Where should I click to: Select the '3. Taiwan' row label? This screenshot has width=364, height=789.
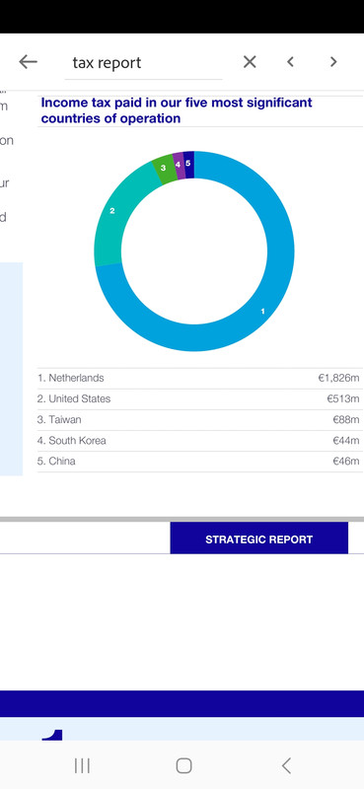coord(59,420)
